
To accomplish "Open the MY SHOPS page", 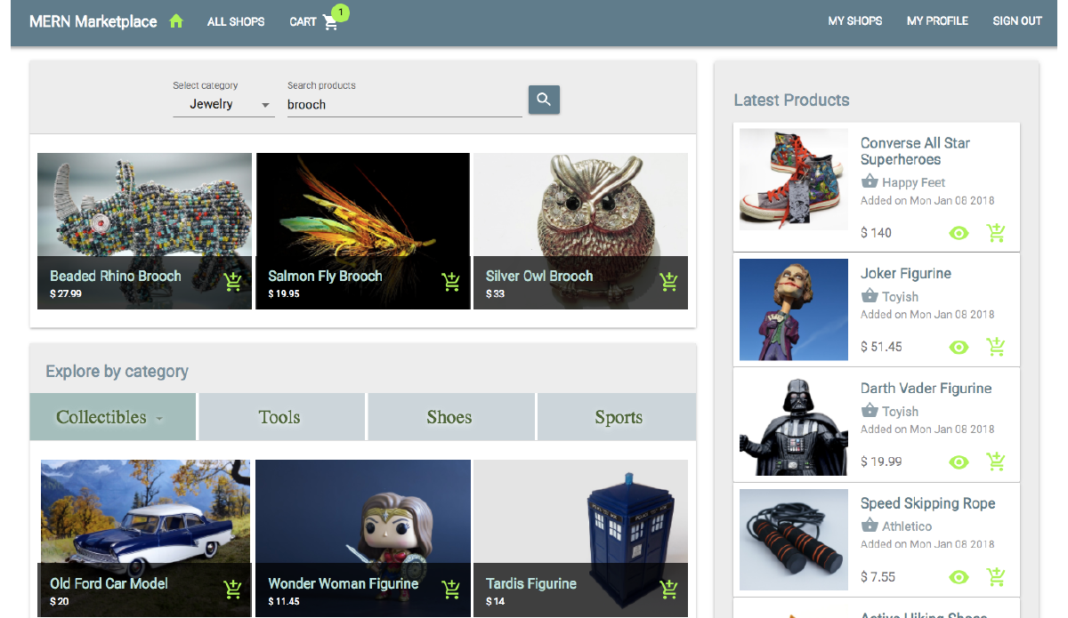I will (854, 20).
